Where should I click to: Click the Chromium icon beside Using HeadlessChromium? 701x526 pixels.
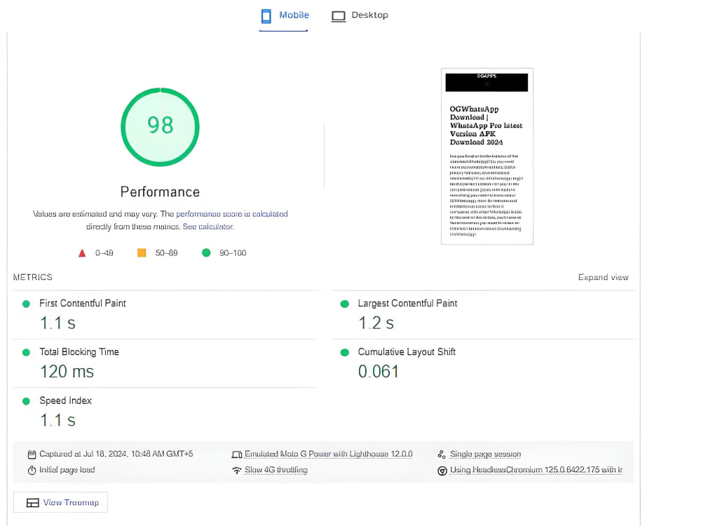point(442,471)
